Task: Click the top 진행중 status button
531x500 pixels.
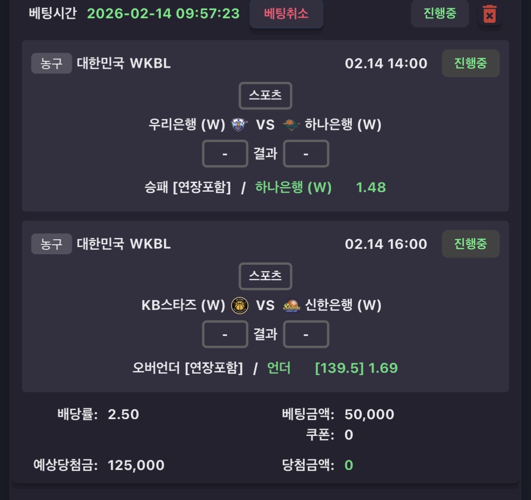Action: click(x=439, y=14)
